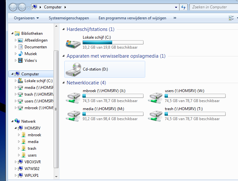
Task: Click the computer icon in address bar
Action: click(35, 7)
